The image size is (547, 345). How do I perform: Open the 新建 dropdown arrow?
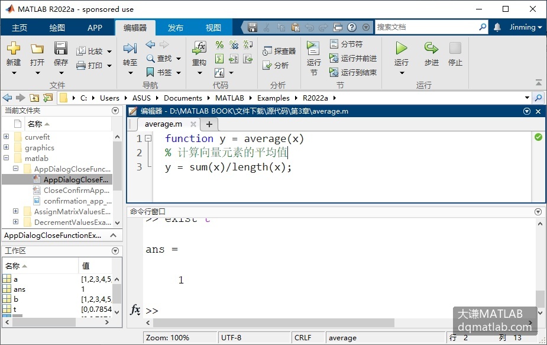click(14, 73)
